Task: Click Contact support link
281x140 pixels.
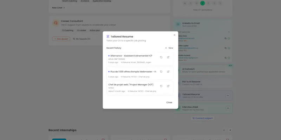Action: pos(203,118)
